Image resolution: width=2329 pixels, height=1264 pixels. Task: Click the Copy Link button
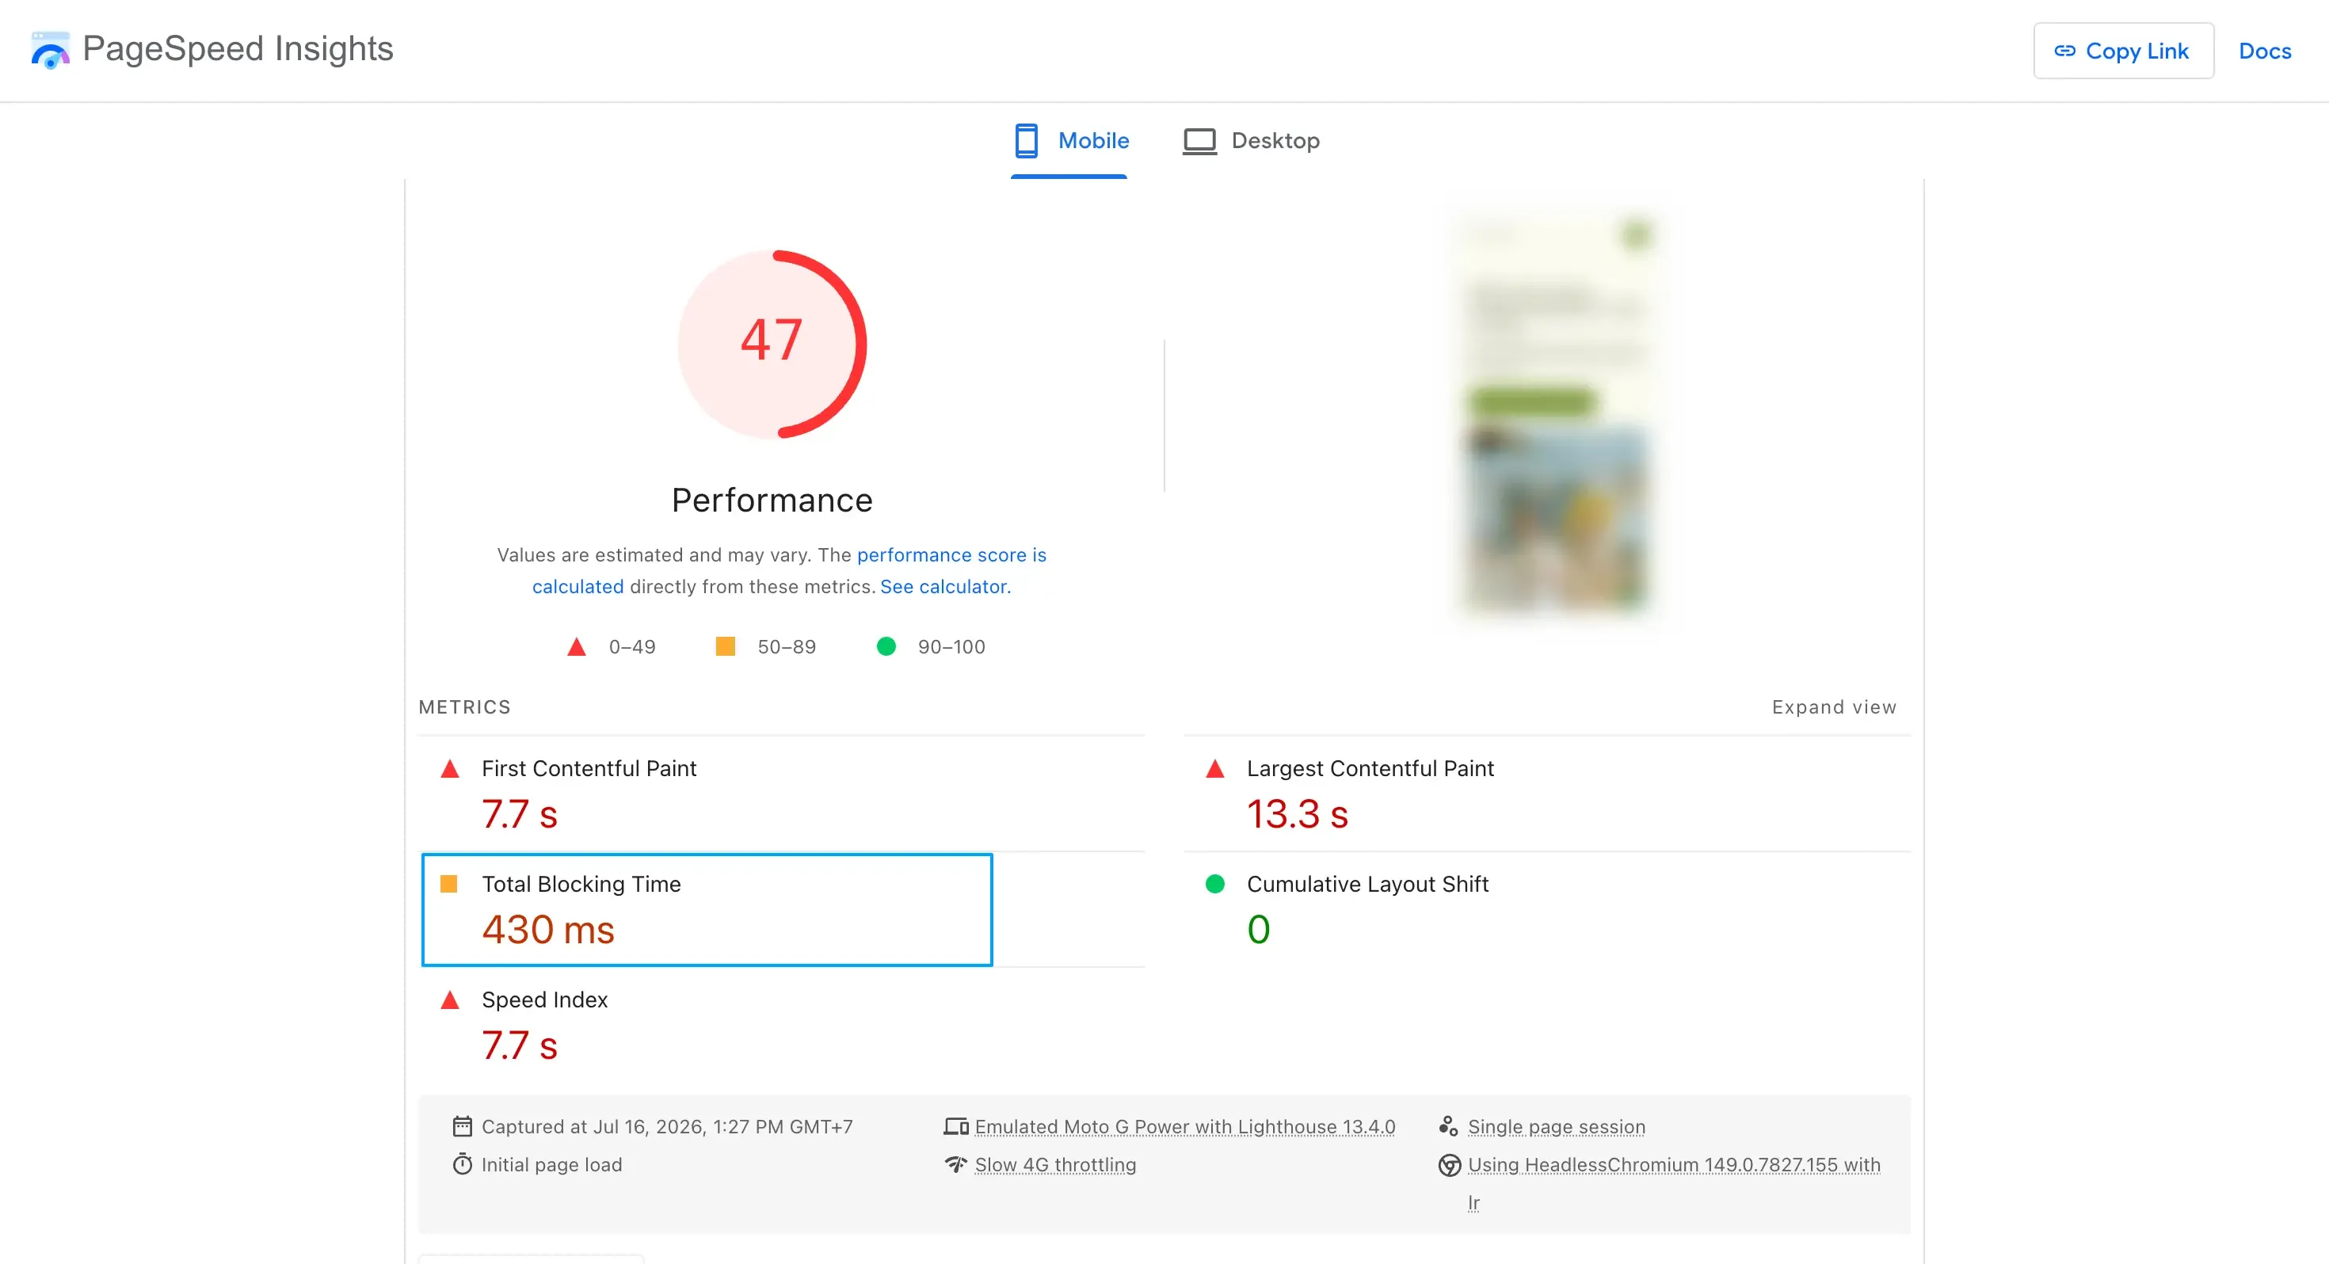2123,51
